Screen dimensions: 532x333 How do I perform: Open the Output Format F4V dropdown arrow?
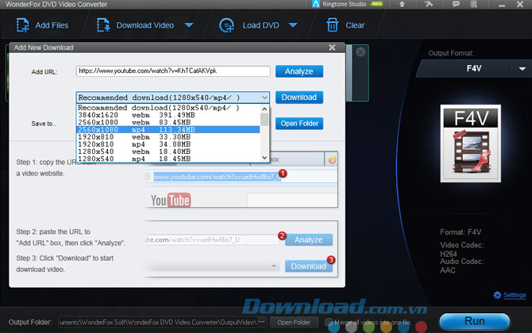click(522, 69)
